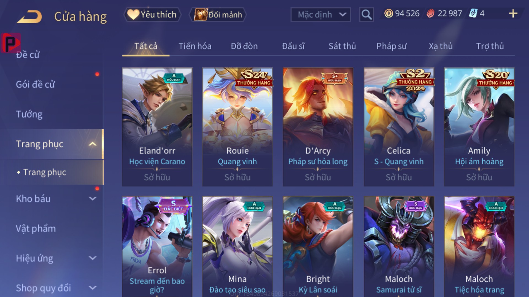Select the Eland'orr Học viện Carano skin card
This screenshot has height=297, width=529.
pos(157,127)
